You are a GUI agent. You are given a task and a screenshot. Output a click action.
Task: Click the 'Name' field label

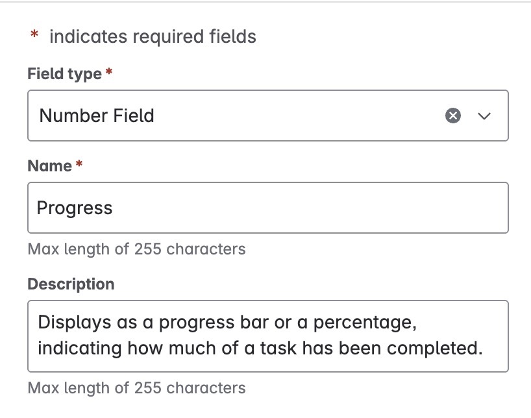[49, 166]
